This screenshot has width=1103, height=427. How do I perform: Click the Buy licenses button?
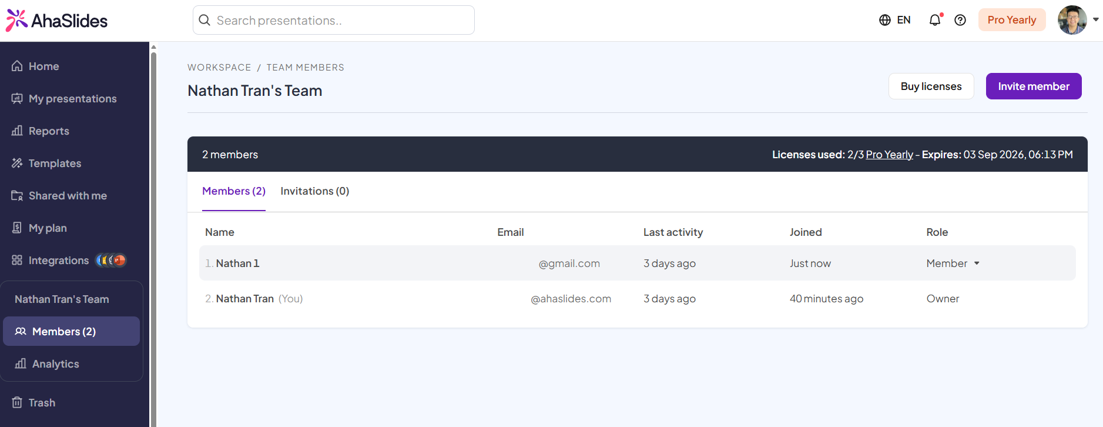931,86
